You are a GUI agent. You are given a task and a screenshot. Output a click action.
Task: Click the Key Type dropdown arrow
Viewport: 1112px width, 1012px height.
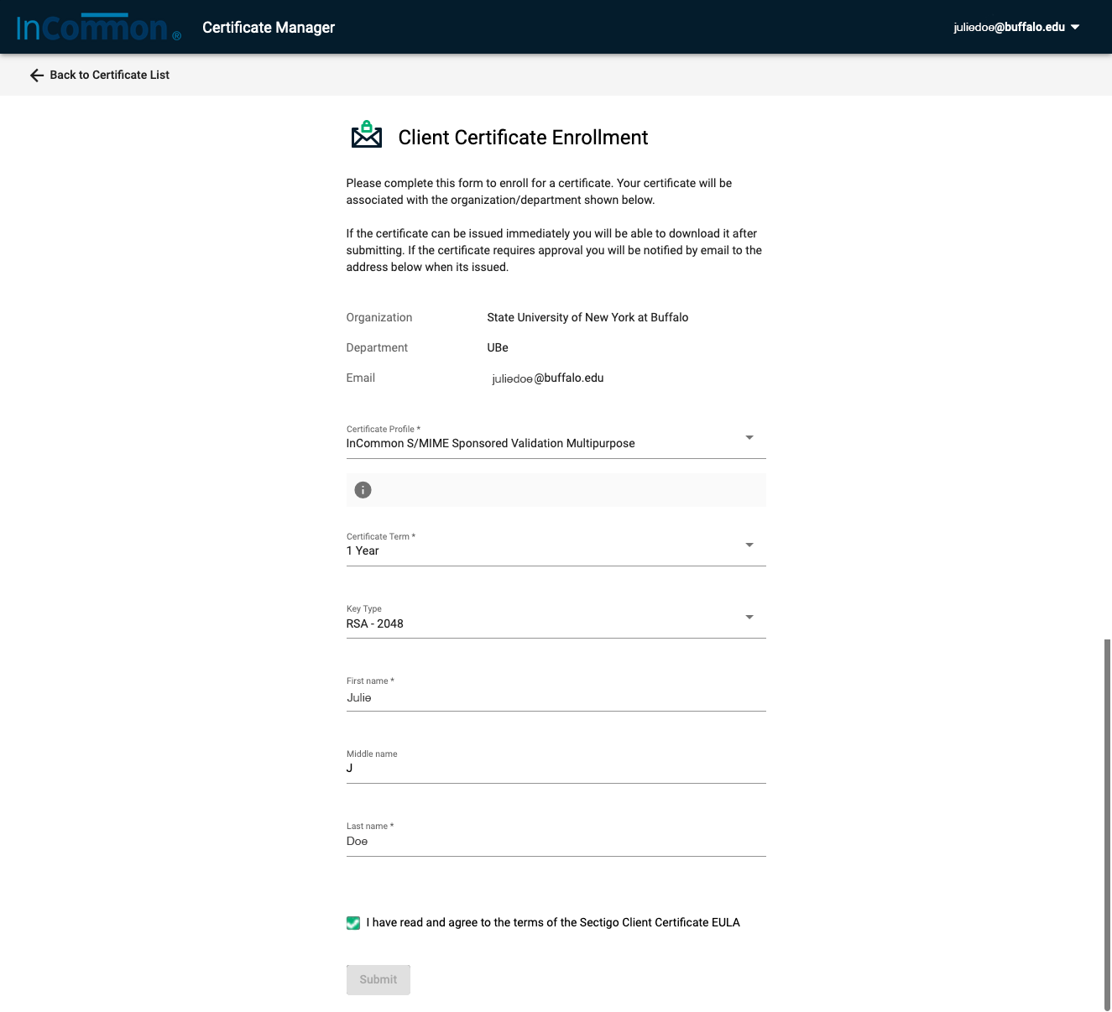tap(749, 618)
